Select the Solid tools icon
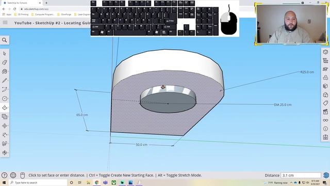This screenshot has height=186, width=330. (5, 117)
